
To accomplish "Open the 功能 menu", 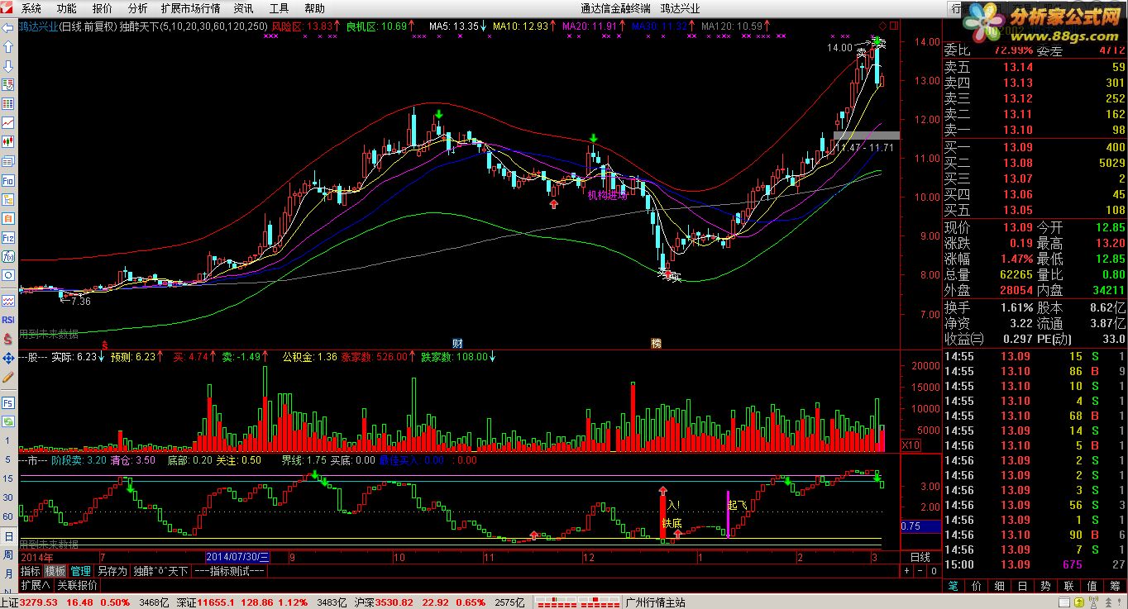I will click(x=67, y=8).
